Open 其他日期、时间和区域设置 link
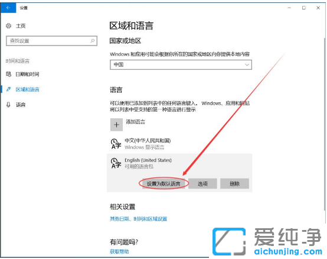 click(139, 219)
